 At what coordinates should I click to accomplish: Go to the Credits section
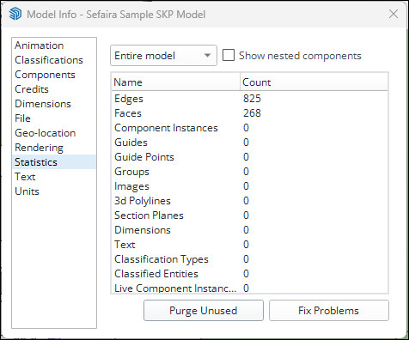[x=54, y=89]
